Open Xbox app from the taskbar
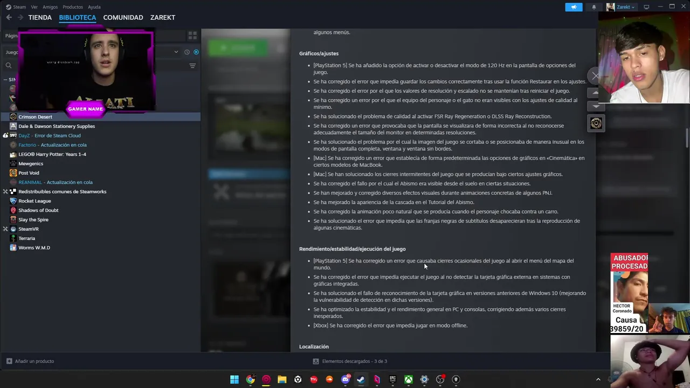Image resolution: width=690 pixels, height=388 pixels. [x=409, y=379]
